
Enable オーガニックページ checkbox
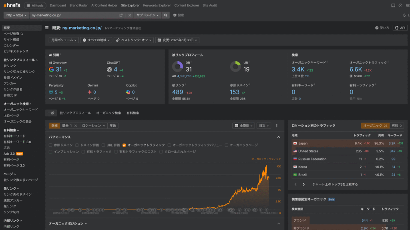(x=227, y=145)
